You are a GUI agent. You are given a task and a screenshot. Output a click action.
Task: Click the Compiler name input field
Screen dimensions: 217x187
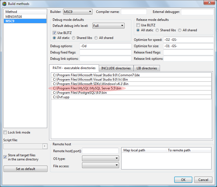[x=134, y=12]
